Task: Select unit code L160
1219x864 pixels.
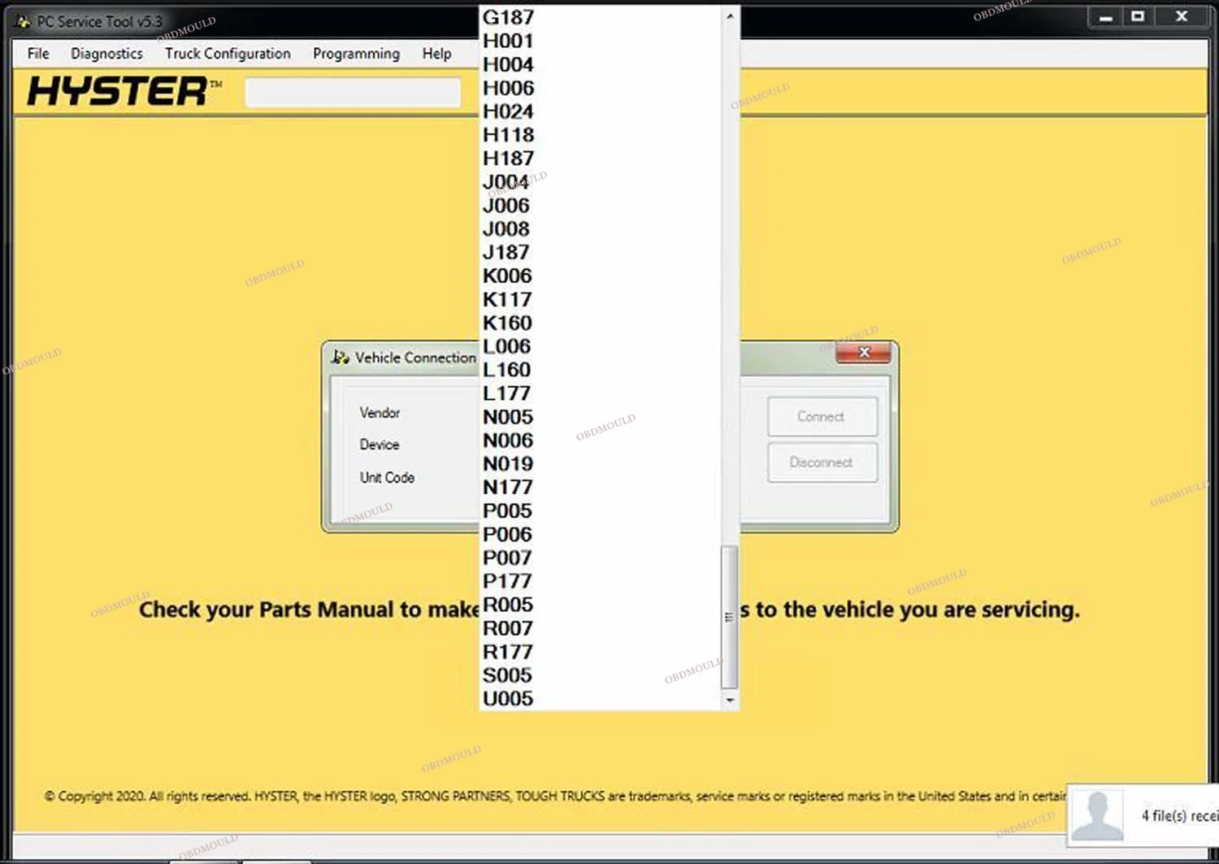Action: click(600, 371)
